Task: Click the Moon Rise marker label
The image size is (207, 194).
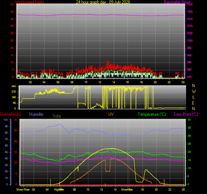Action: (x=23, y=189)
